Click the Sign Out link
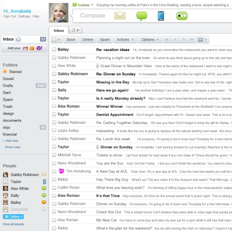This screenshot has height=231, width=232. click(x=9, y=16)
